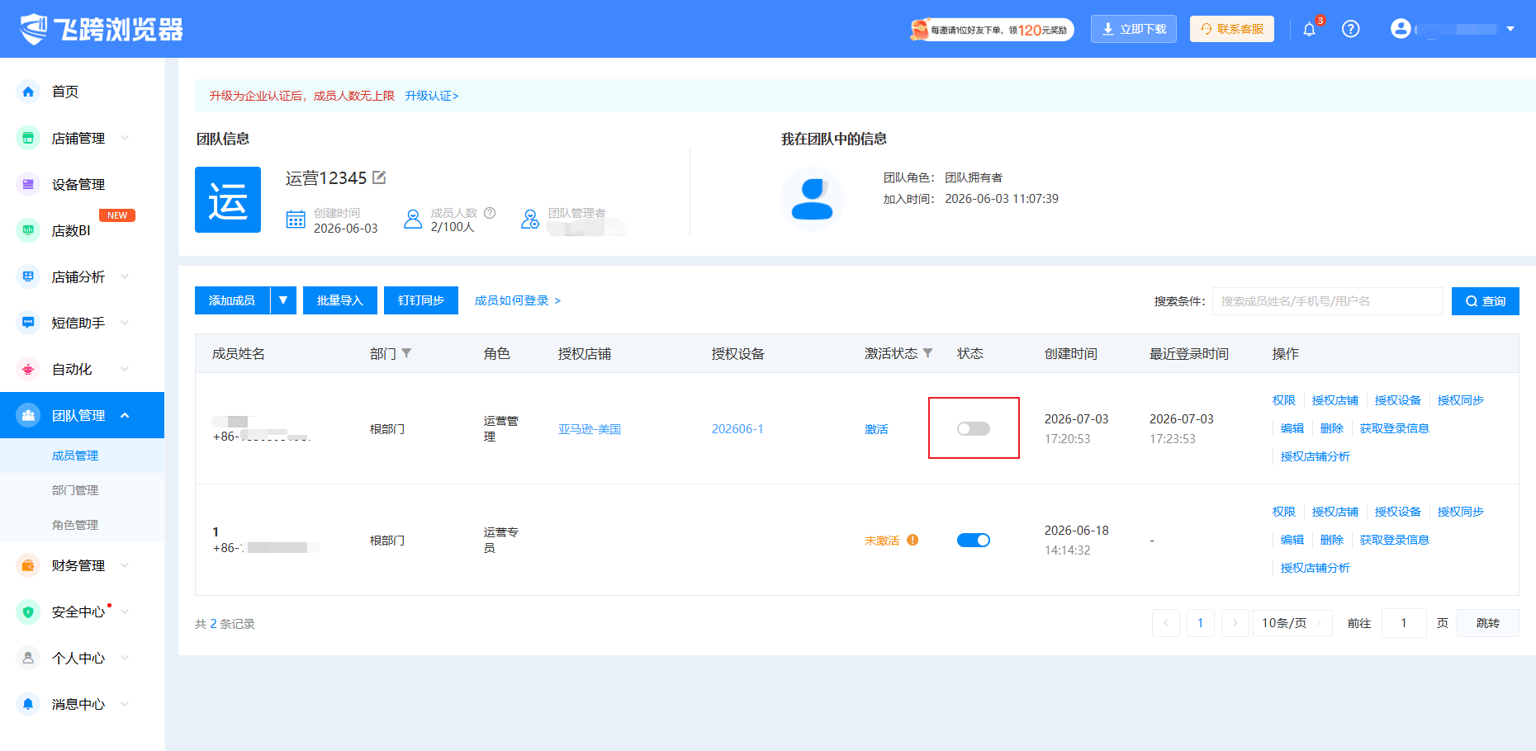Click the 成员人数 info question icon
The image size is (1536, 751).
tap(490, 213)
